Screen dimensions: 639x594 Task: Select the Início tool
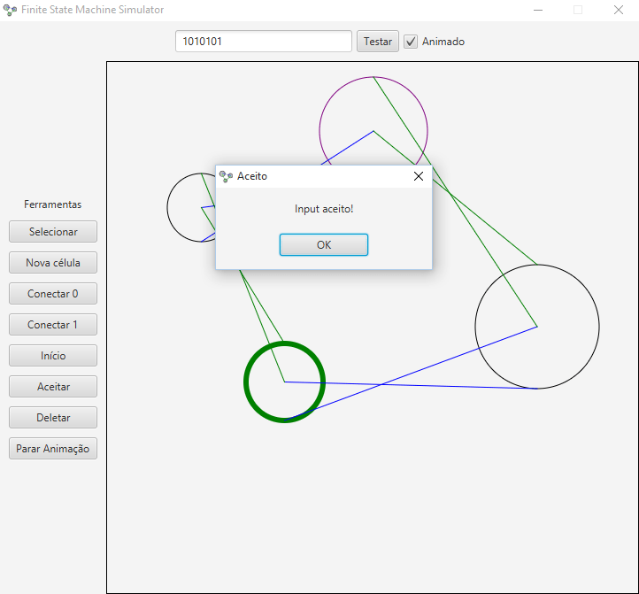click(x=53, y=356)
